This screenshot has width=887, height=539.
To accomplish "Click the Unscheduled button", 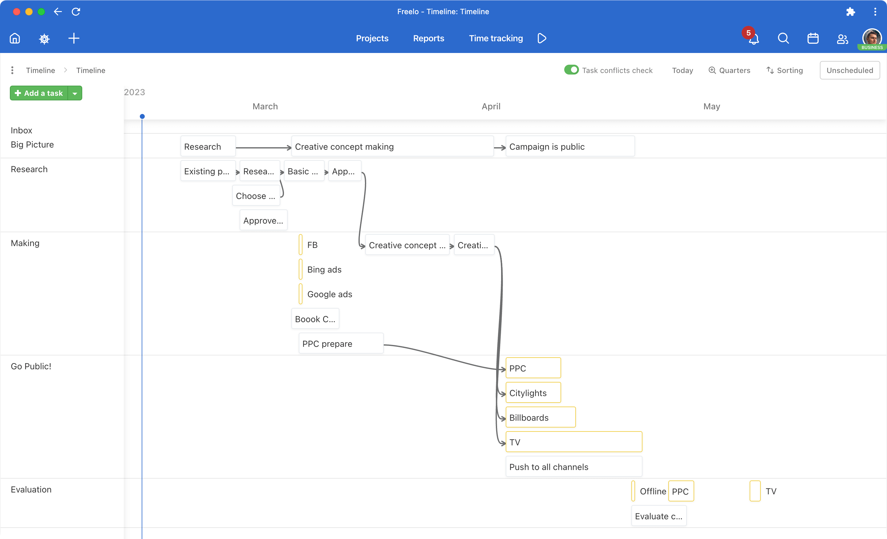I will click(849, 70).
